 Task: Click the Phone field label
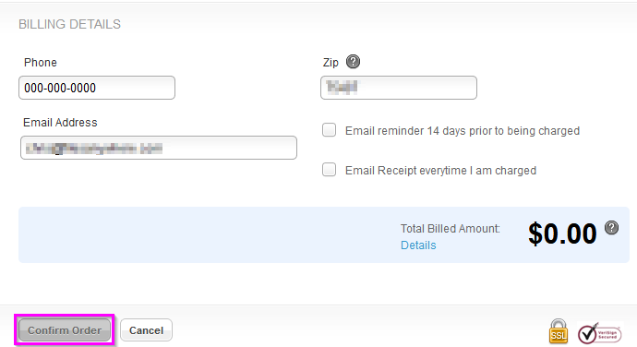coord(41,63)
